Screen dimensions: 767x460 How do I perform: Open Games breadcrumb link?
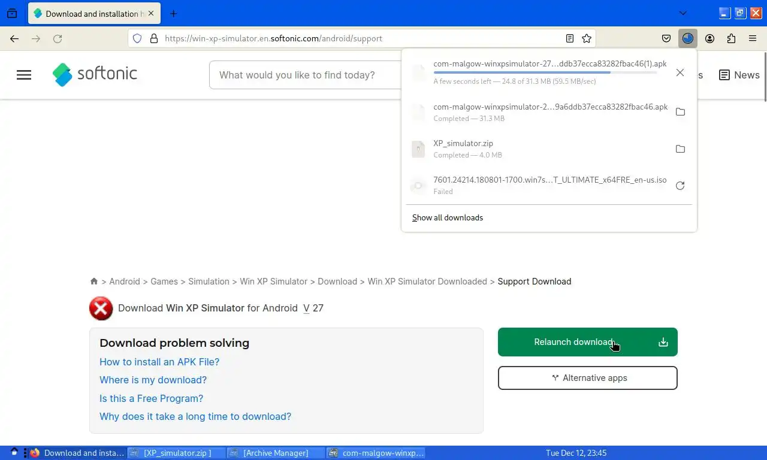coord(164,282)
